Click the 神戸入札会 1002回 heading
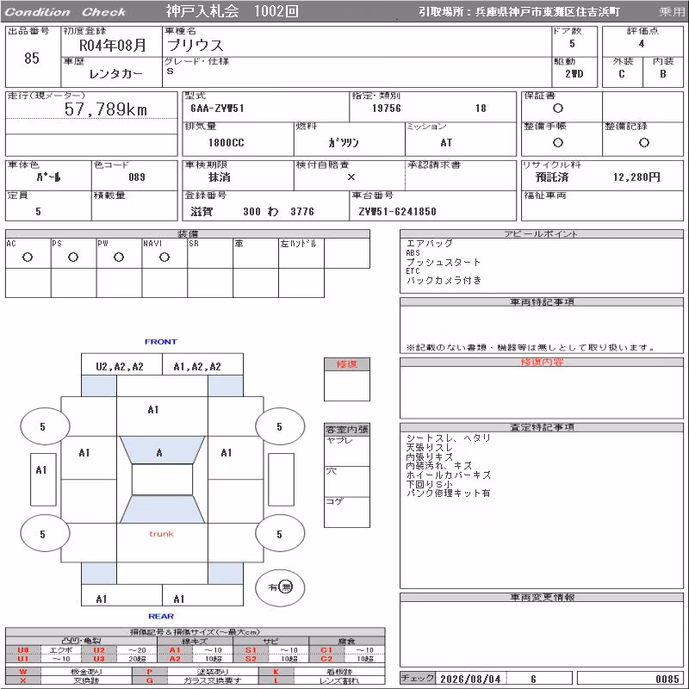This screenshot has height=689, width=689. [x=232, y=11]
